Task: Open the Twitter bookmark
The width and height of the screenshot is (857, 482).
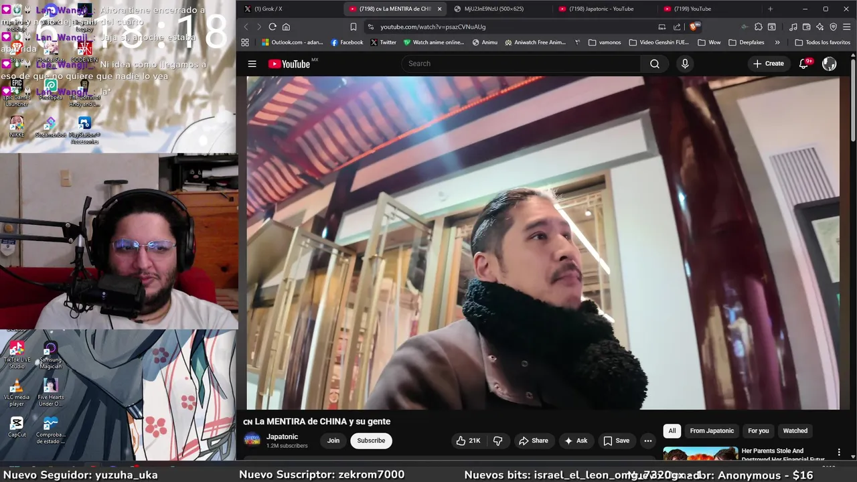Action: (x=382, y=42)
